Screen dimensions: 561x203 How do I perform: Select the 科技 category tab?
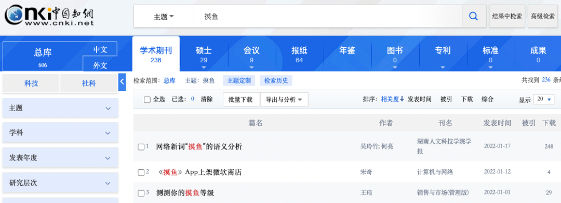pos(31,83)
